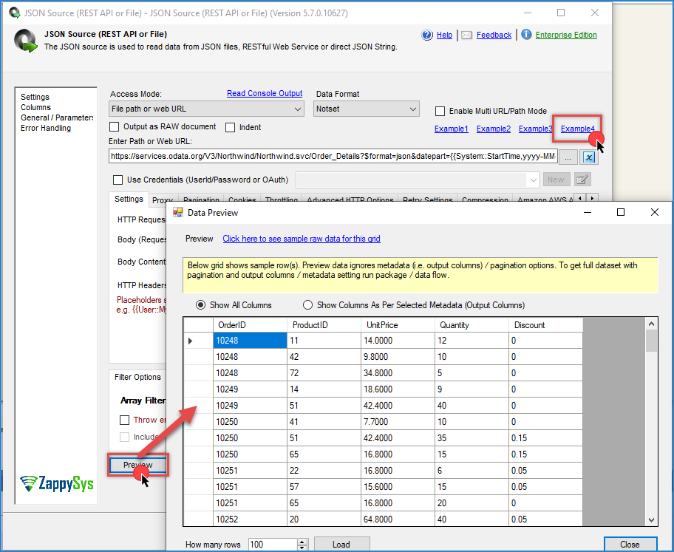The width and height of the screenshot is (674, 552).
Task: Select Settings in the left pane
Action: pos(35,97)
